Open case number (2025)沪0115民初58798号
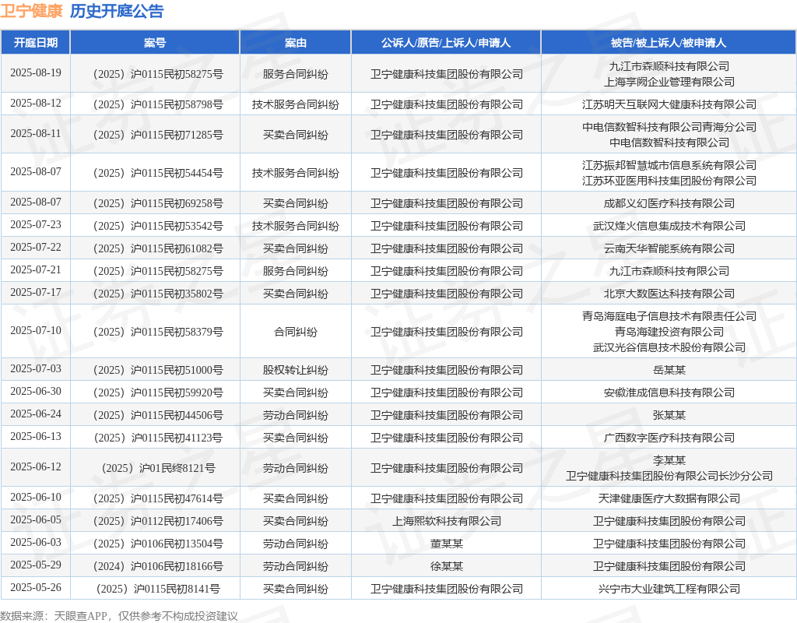Screen dimensions: 797x623 (155, 104)
